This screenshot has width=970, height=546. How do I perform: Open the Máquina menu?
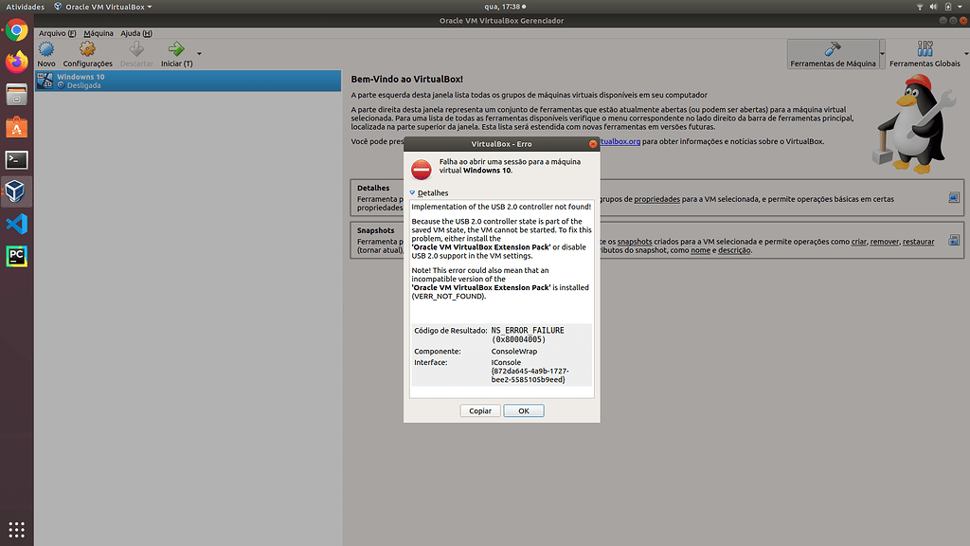[99, 33]
